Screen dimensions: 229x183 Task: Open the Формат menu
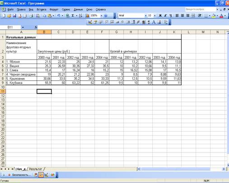click(54, 9)
